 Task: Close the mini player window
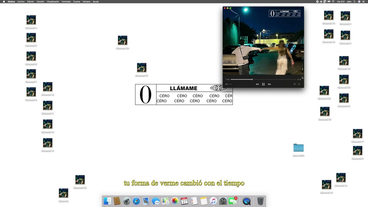click(x=225, y=8)
